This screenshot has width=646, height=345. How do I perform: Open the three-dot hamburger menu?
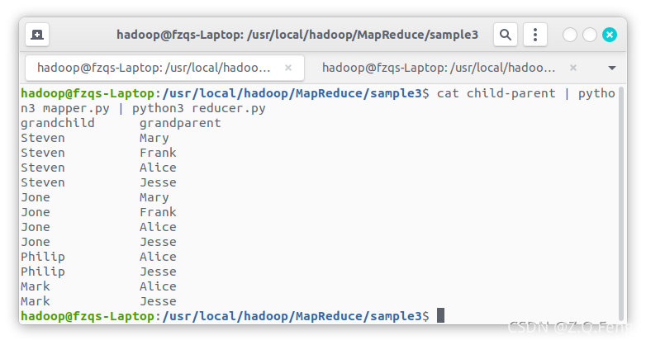tap(535, 35)
